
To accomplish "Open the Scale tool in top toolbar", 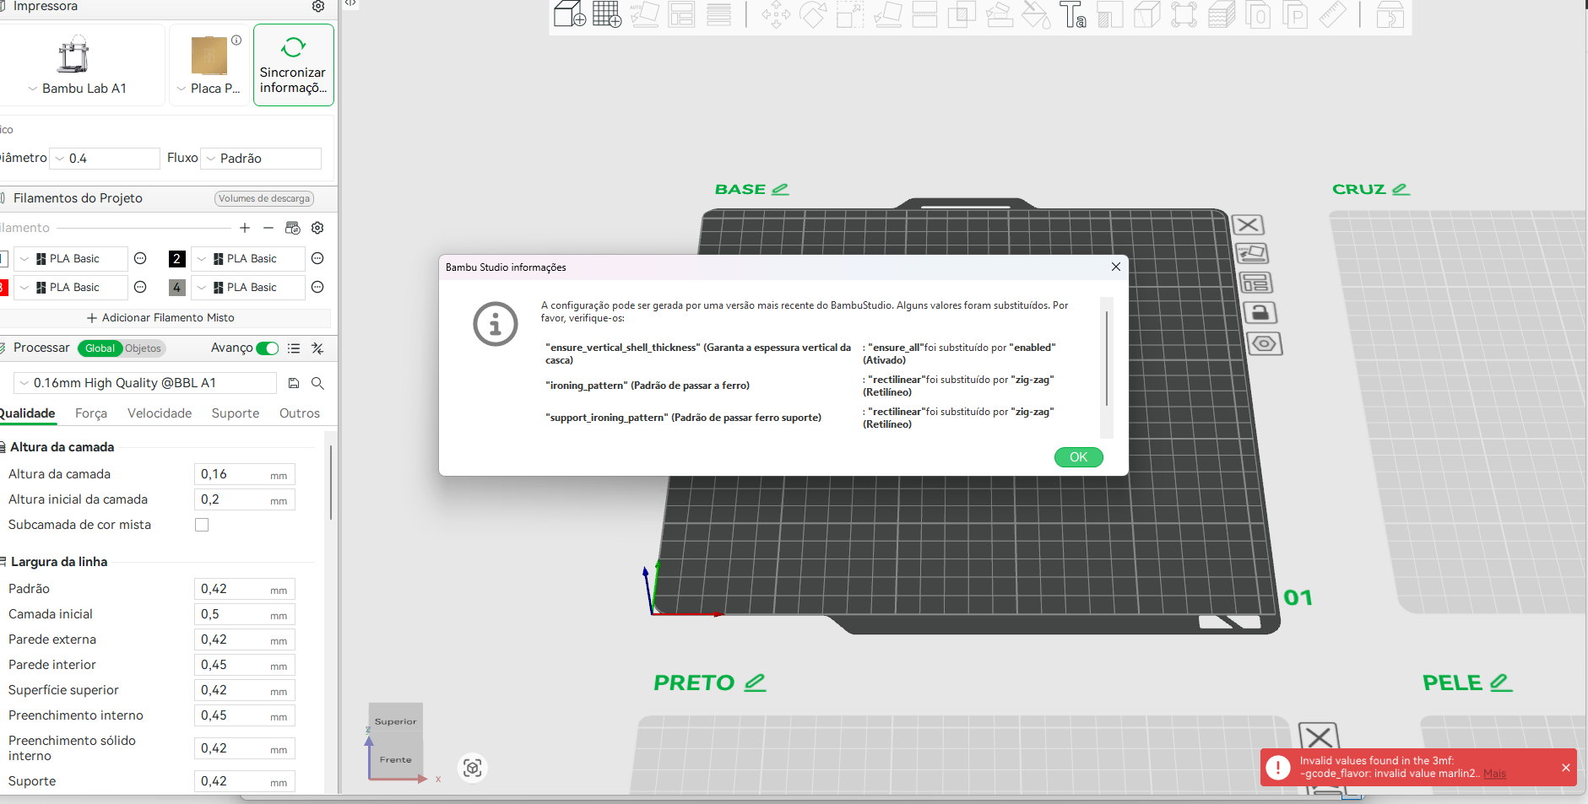I will (x=850, y=14).
